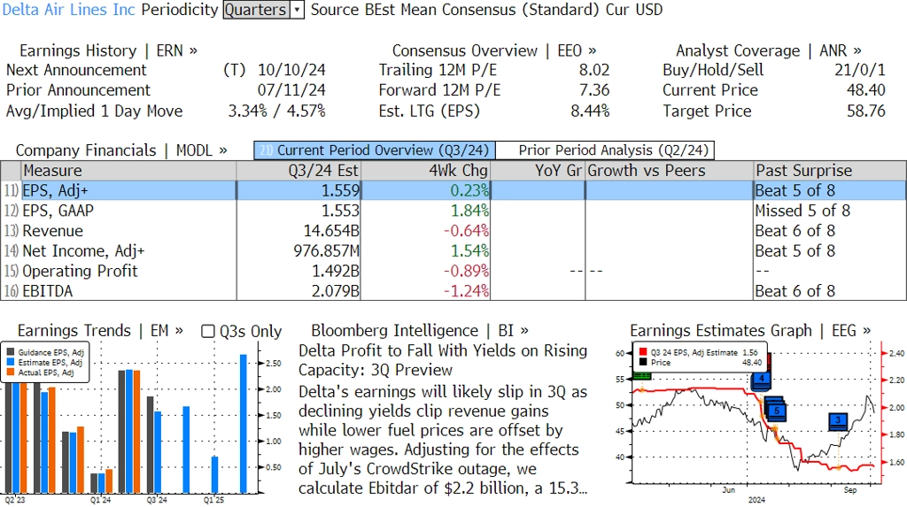Open Earnings Trends EM link
This screenshot has width=907, height=507.
[100, 331]
